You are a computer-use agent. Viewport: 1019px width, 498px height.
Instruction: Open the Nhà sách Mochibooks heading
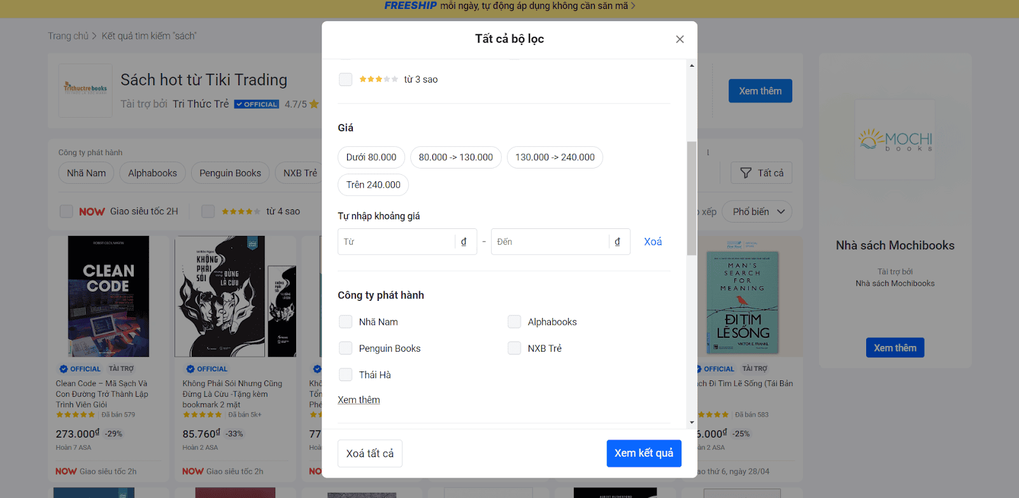click(895, 246)
